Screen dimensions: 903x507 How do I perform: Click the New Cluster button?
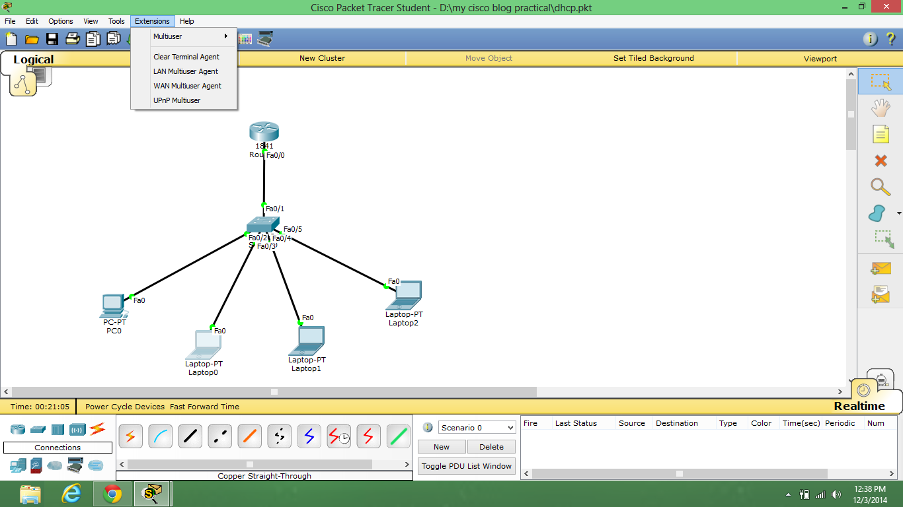click(x=322, y=58)
